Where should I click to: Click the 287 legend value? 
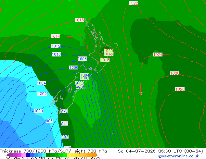click(50, 158)
